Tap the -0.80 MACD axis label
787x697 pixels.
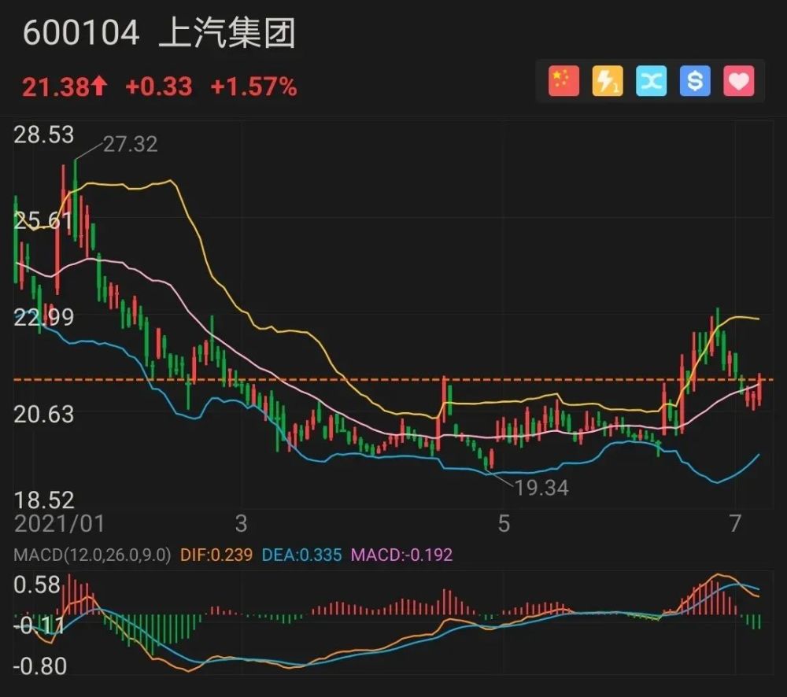[40, 667]
